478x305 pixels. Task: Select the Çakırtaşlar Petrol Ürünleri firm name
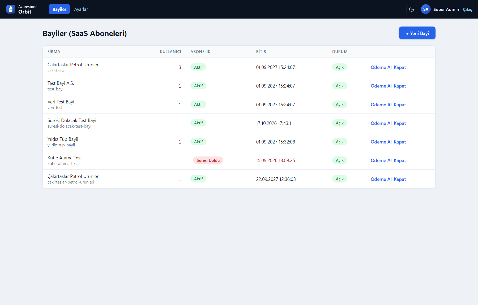point(74,176)
